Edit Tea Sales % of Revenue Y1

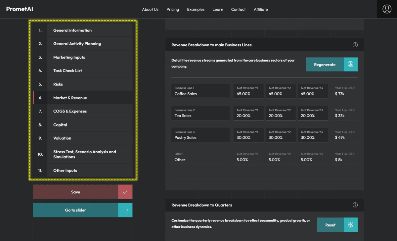[248, 113]
